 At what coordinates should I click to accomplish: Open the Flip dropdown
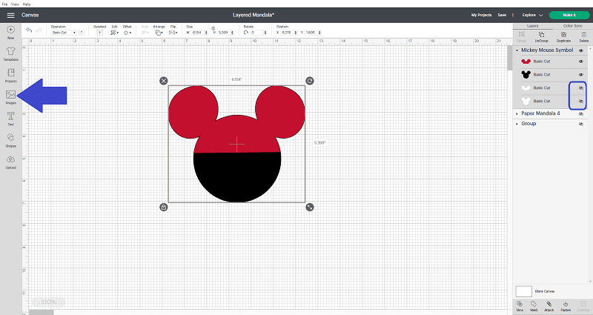tap(173, 30)
